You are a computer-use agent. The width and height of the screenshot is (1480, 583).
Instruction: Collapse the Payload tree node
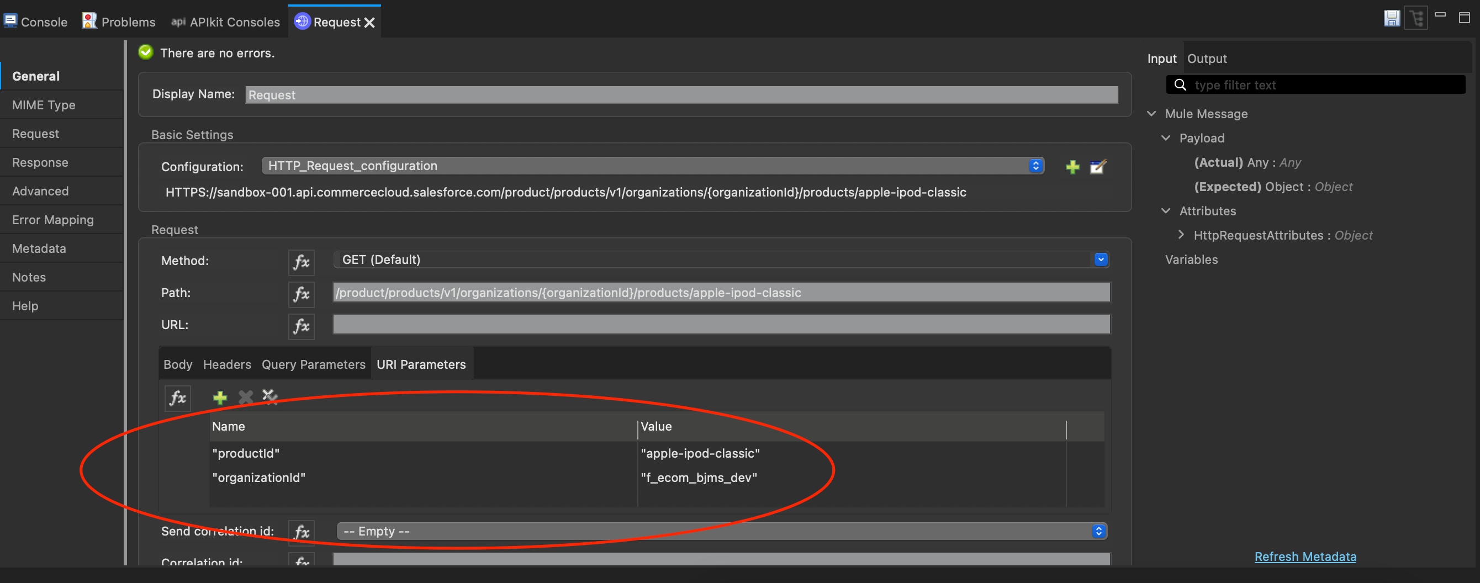point(1166,138)
